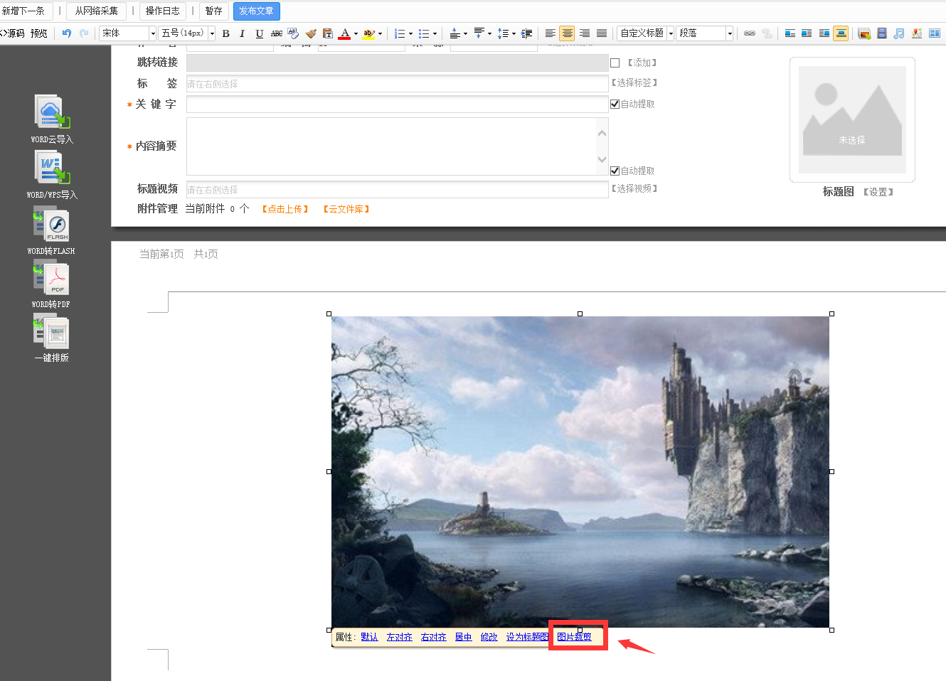Click the autotype indent icon
This screenshot has height=681, width=946.
coord(526,33)
